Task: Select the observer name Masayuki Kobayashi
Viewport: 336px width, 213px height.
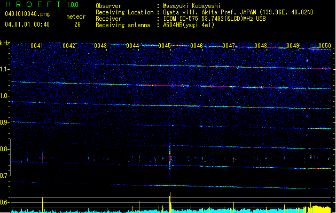Action: point(192,6)
